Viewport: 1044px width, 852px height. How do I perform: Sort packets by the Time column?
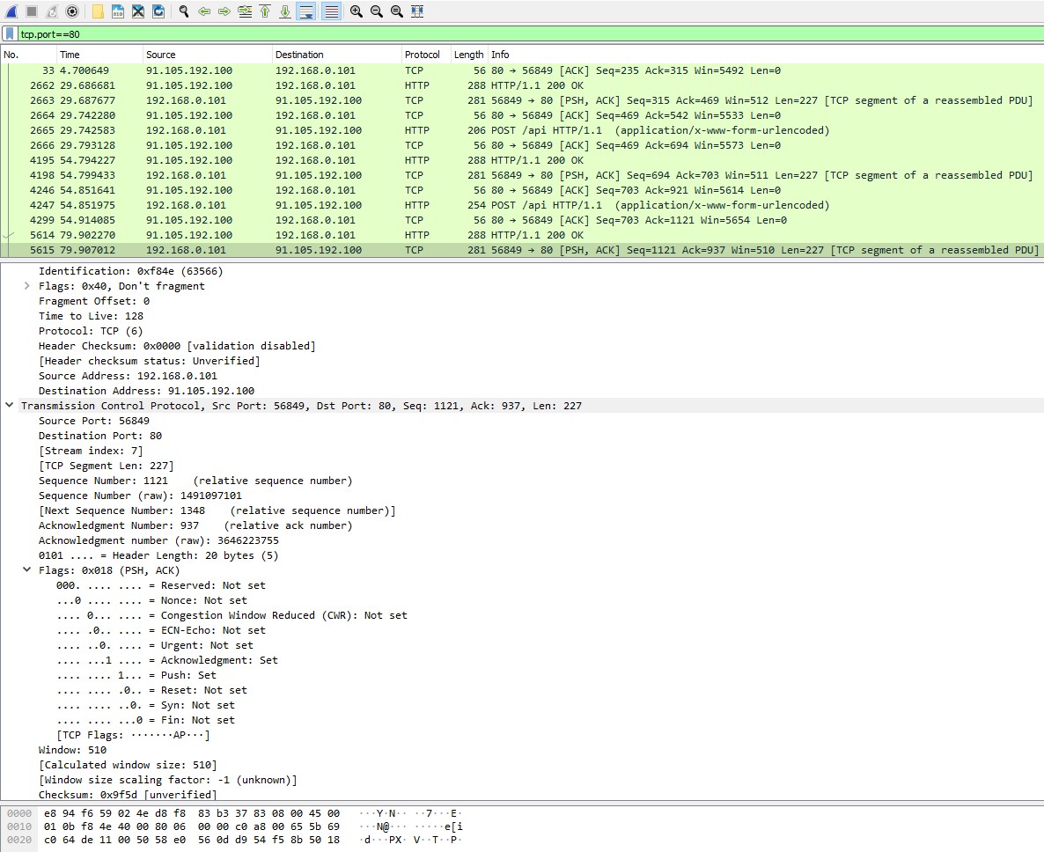pos(99,55)
